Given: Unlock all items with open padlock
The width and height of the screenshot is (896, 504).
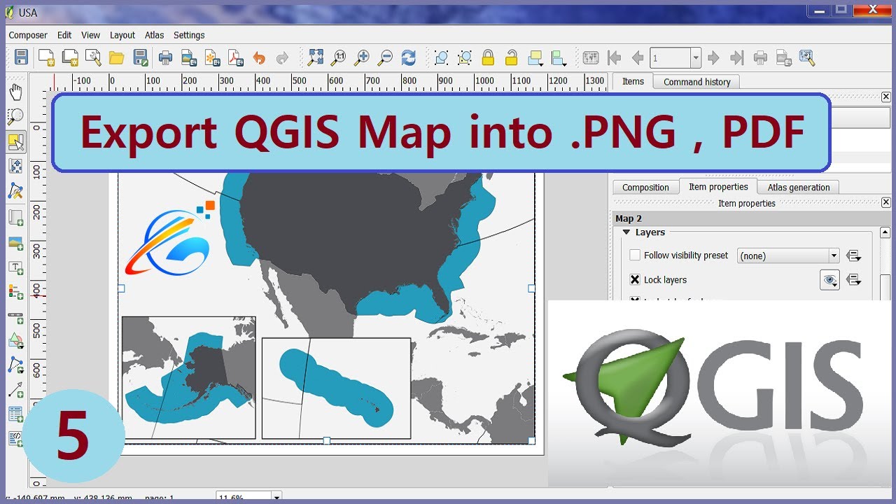Looking at the screenshot, I should 512,57.
